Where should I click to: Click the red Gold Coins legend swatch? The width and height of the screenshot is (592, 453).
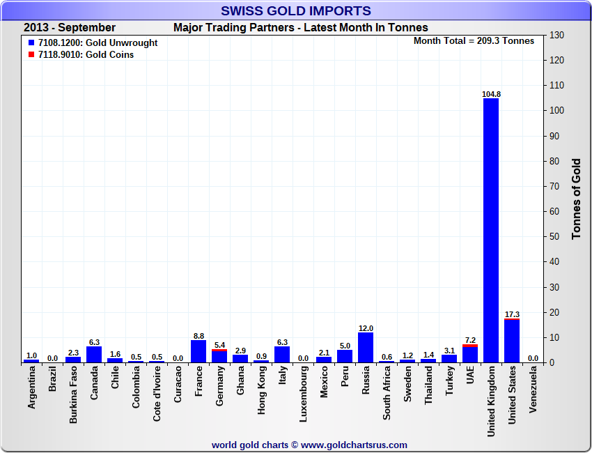coord(31,54)
